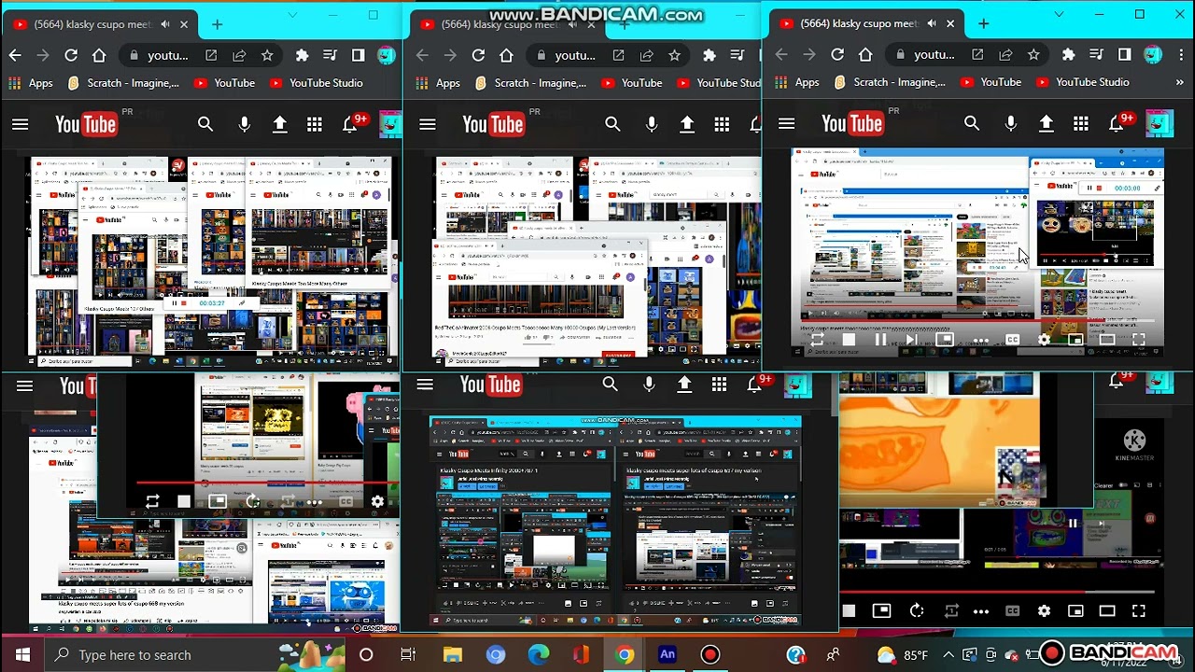Open YouTube search in the top-middle window
Viewport: 1195px width, 672px height.
click(612, 124)
